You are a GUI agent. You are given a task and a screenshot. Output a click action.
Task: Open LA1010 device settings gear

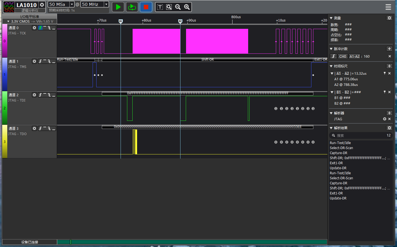42,5
